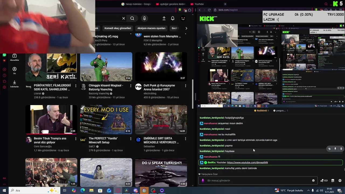Play the DO U SPEAK TURKISH thumbnail
This screenshot has height=194, width=345.
pyautogui.click(x=161, y=172)
